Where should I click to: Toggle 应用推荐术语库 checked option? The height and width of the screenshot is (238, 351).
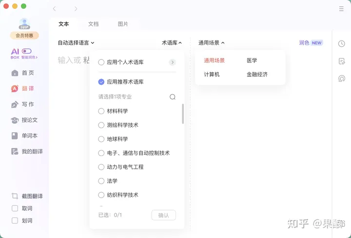tap(101, 82)
